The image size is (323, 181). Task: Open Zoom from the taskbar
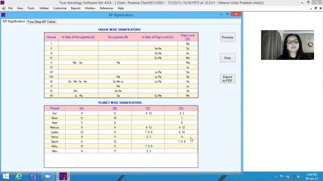coord(48,176)
